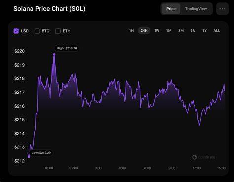Select the 1W time range

point(156,31)
